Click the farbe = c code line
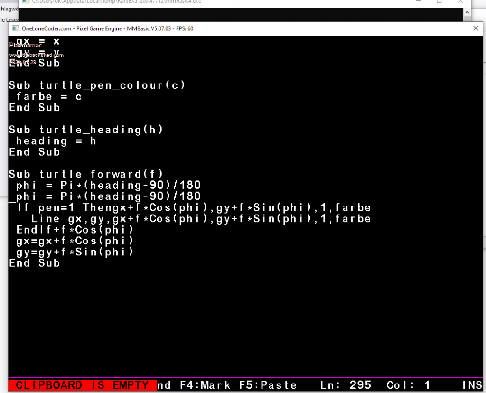This screenshot has width=486, height=393. click(x=49, y=97)
